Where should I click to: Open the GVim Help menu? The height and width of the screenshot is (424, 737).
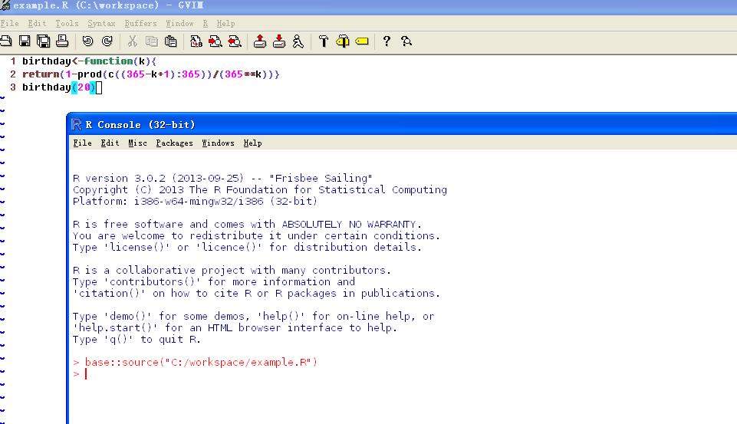pyautogui.click(x=225, y=24)
